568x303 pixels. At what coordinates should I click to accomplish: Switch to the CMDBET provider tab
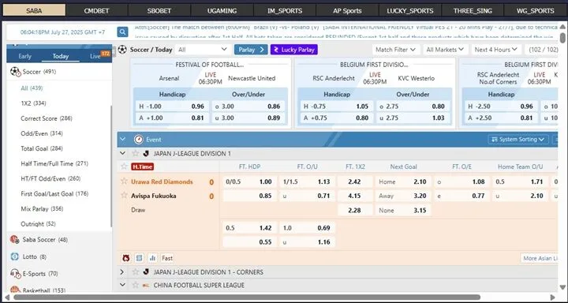point(96,10)
